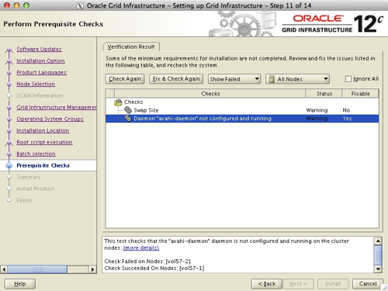Click the Fixable column header
Image resolution: width=388 pixels, height=291 pixels.
pos(360,94)
